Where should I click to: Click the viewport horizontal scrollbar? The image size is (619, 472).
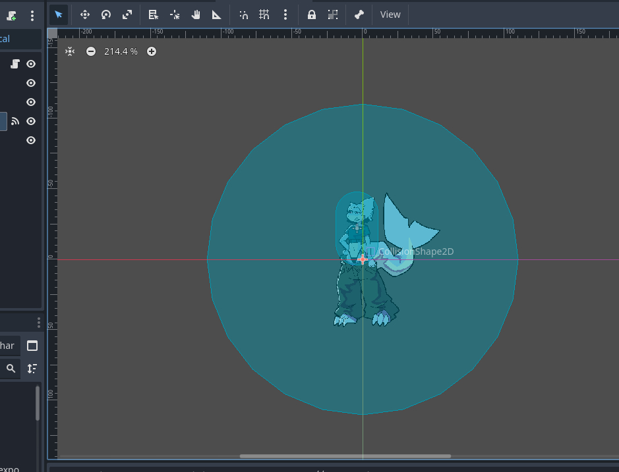point(345,456)
